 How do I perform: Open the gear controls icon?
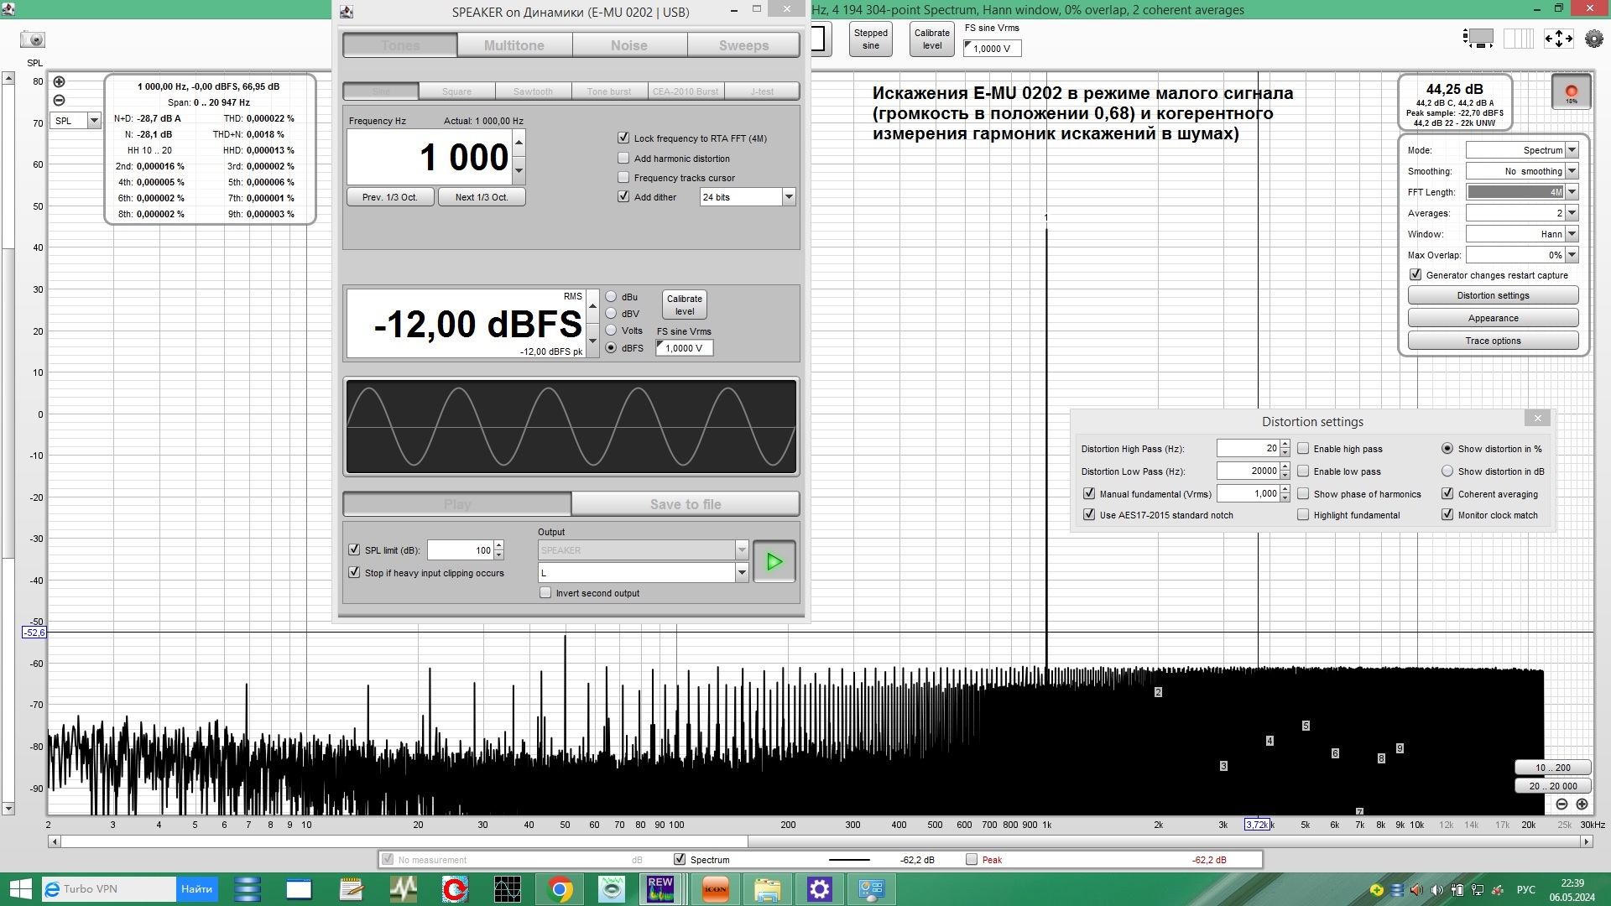coord(1593,38)
